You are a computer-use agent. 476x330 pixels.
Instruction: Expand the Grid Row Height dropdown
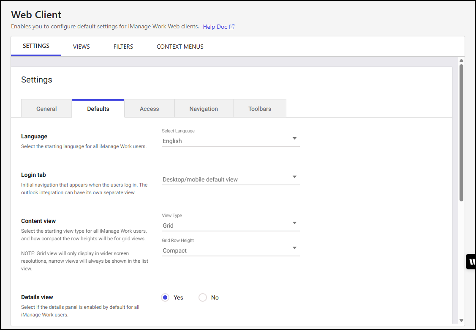(231, 250)
